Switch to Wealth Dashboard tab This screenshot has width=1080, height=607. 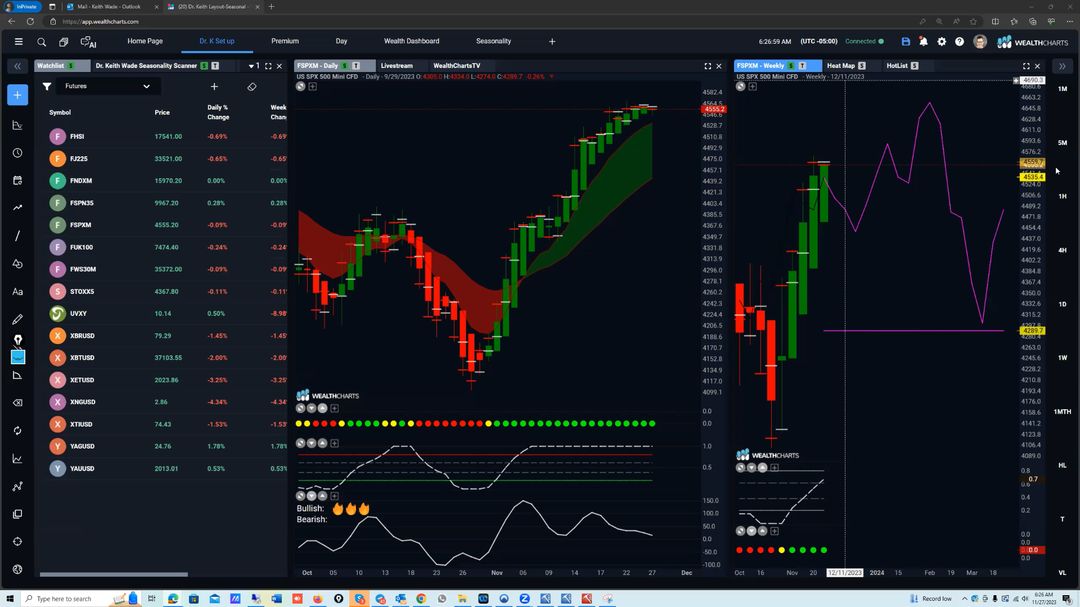(412, 42)
